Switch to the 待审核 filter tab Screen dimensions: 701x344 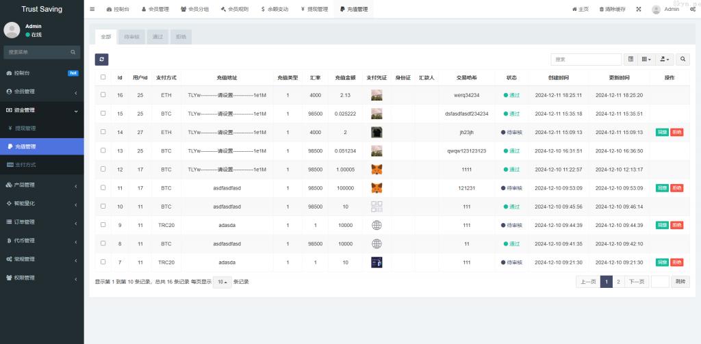[130, 36]
